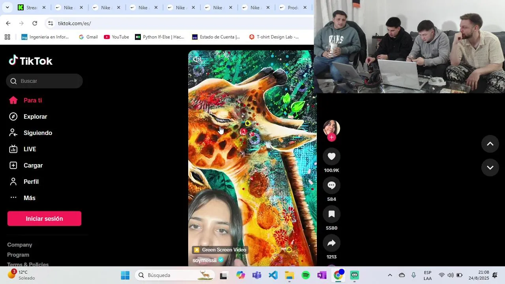This screenshot has height=284, width=505.
Task: Open the Chrome apps grid icon
Action: pyautogui.click(x=7, y=37)
